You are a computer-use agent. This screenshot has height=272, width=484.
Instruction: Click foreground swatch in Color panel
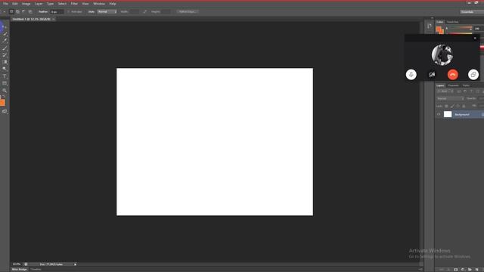[439, 29]
